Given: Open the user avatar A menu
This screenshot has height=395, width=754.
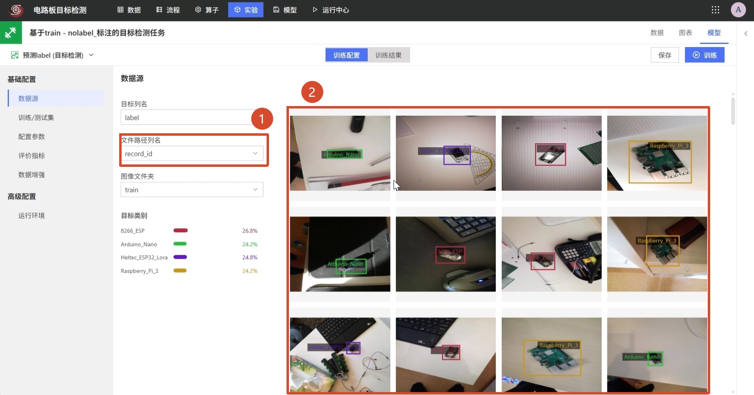Looking at the screenshot, I should click(738, 10).
